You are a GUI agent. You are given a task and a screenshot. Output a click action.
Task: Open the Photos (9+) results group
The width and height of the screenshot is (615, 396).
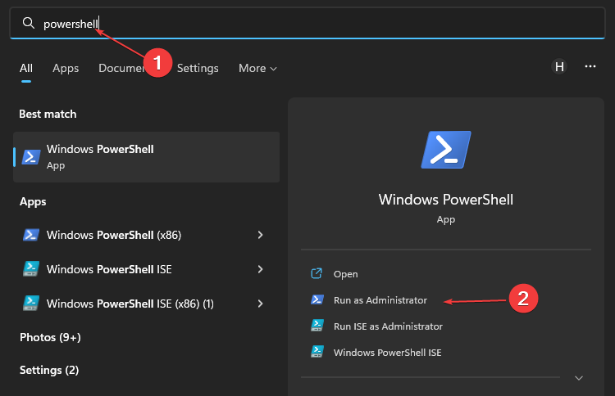pos(50,337)
